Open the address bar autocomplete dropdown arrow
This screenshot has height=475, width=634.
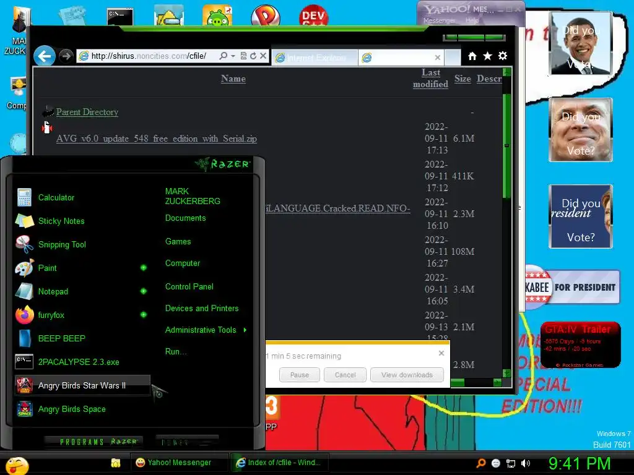[233, 56]
